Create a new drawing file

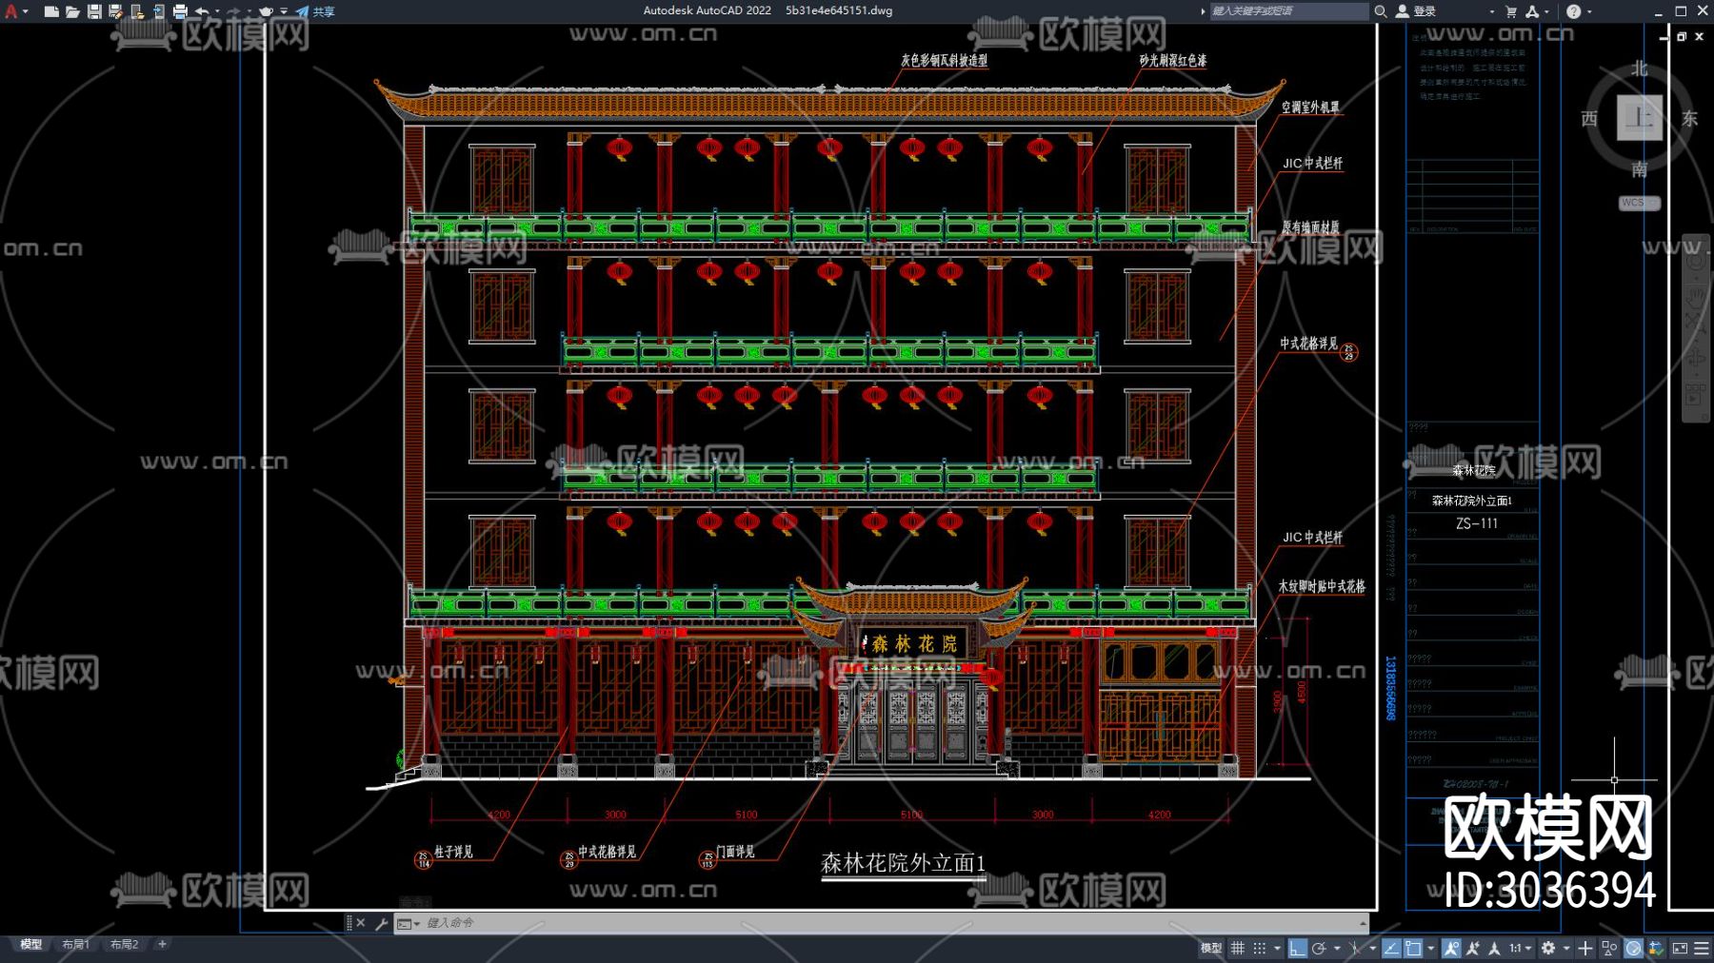[51, 11]
